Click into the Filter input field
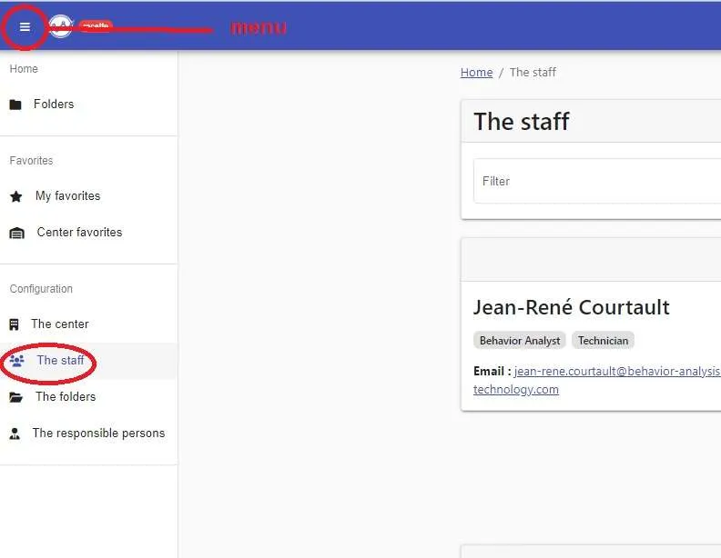Viewport: 721px width, 558px height. 597,181
